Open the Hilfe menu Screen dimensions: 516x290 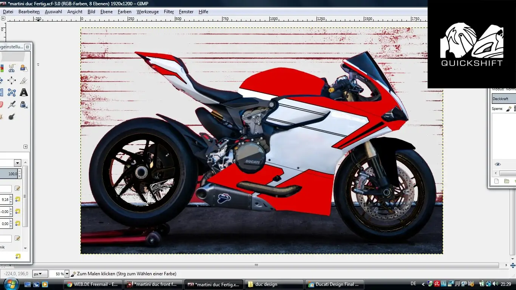pyautogui.click(x=204, y=12)
